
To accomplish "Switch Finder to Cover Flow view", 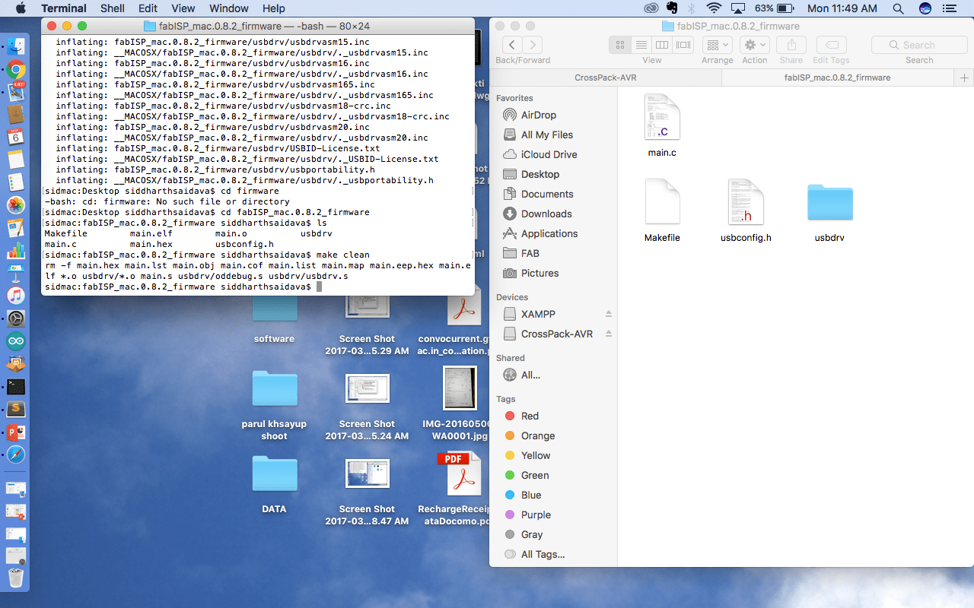I will [684, 45].
